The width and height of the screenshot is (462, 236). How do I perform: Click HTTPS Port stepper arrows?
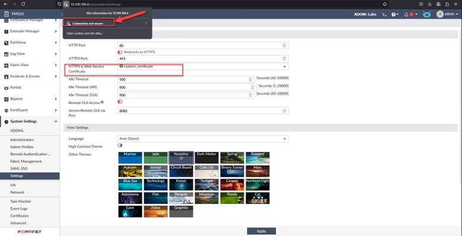pos(284,59)
